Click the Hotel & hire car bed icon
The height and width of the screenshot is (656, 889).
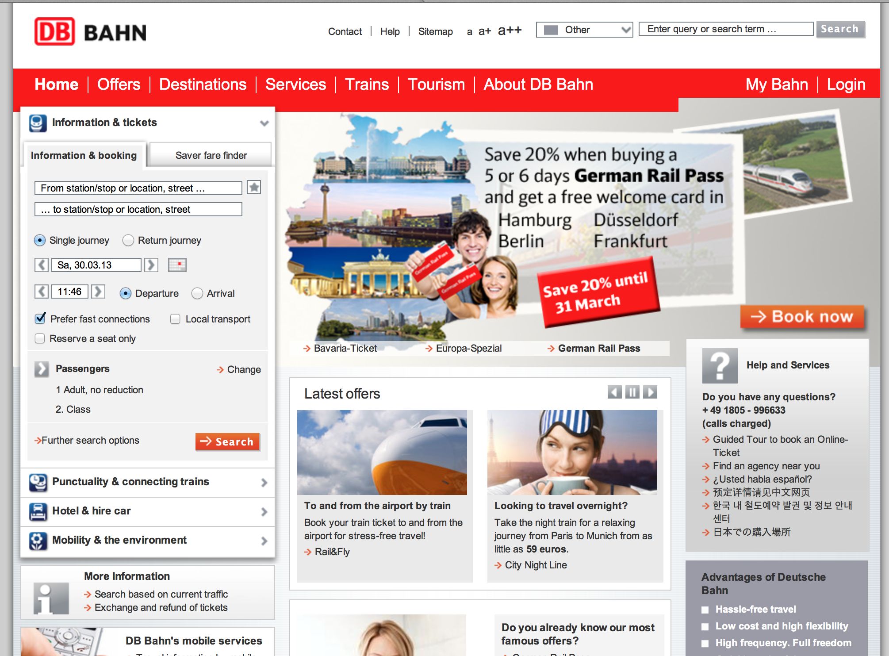38,511
